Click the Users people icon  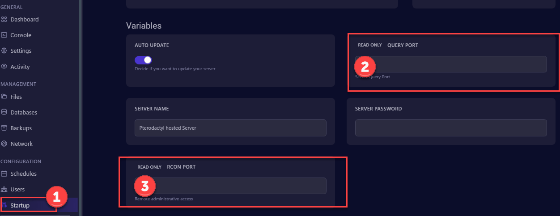[x=4, y=189]
